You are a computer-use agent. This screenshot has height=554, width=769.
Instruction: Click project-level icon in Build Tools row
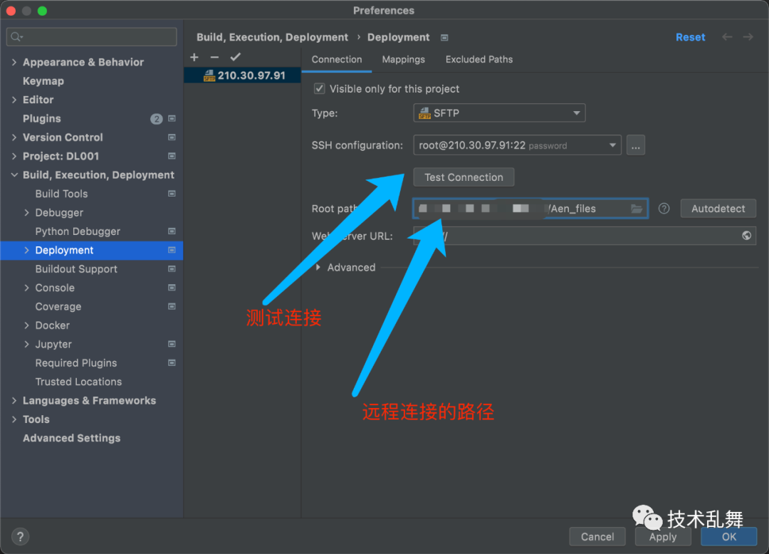tap(172, 194)
